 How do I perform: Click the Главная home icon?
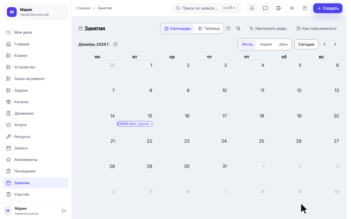point(9,44)
